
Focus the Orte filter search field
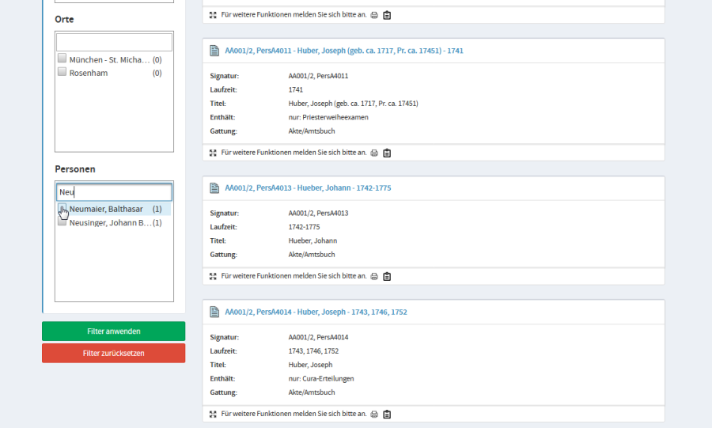114,42
